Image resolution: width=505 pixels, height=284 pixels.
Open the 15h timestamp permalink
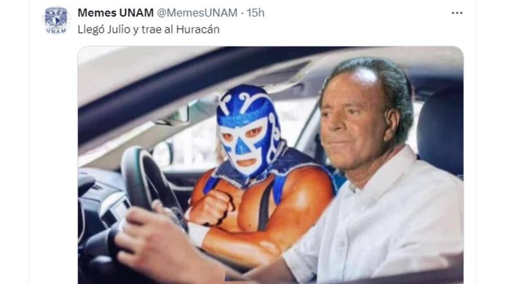pos(256,13)
